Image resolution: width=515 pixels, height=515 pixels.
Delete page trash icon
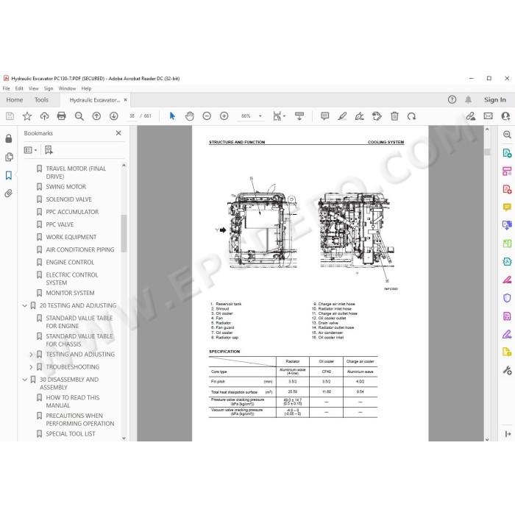(x=394, y=116)
